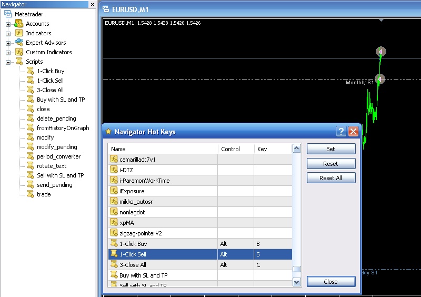421x297 pixels.
Task: Click the period_converter script icon
Action: coord(31,156)
